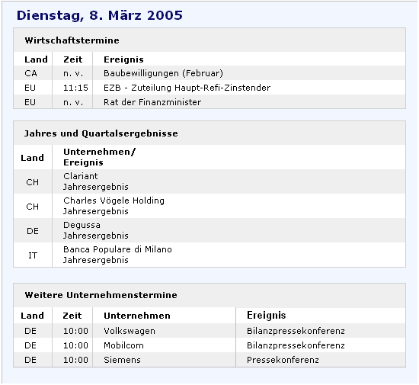Click the date heading Dienstag, 8. März 2005
Image resolution: width=419 pixels, height=385 pixels.
pos(99,15)
